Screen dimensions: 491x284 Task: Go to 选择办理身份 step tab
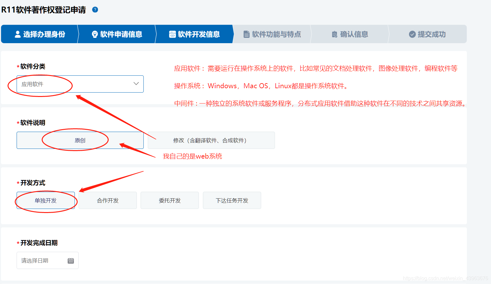(x=39, y=34)
